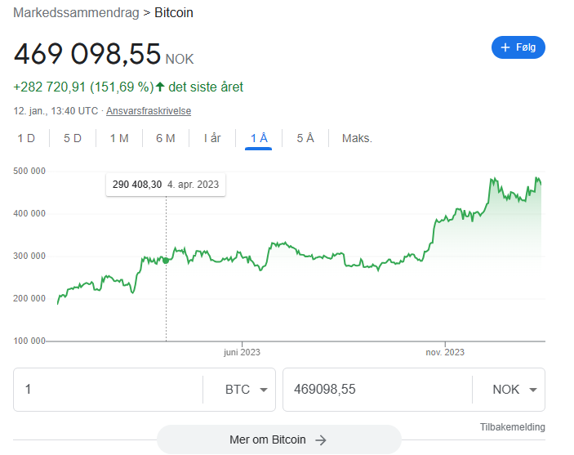Show the 'I år' year-to-date tab

(212, 138)
